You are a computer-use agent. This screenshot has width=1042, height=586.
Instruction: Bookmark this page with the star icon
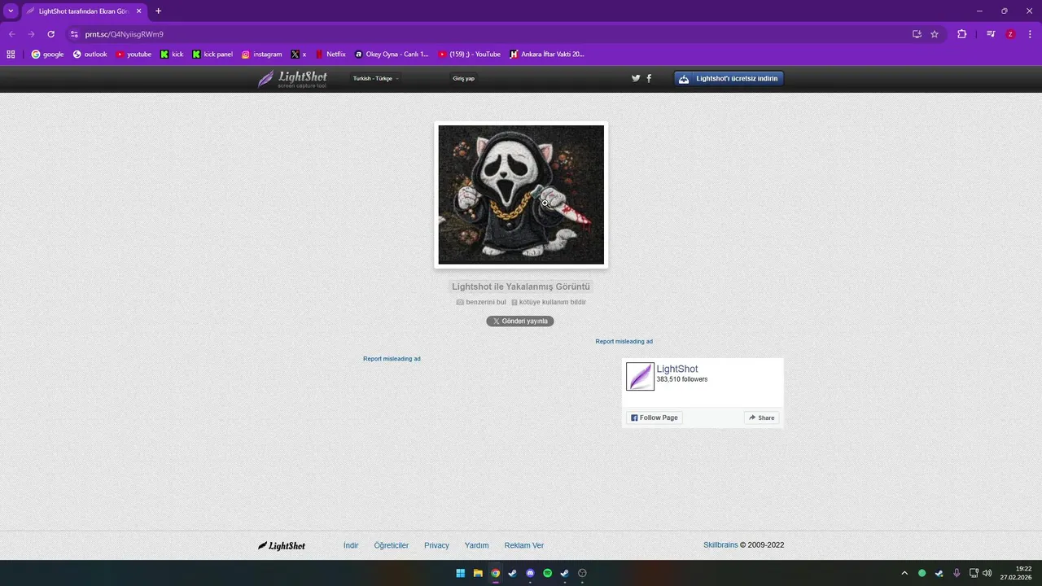(x=935, y=34)
